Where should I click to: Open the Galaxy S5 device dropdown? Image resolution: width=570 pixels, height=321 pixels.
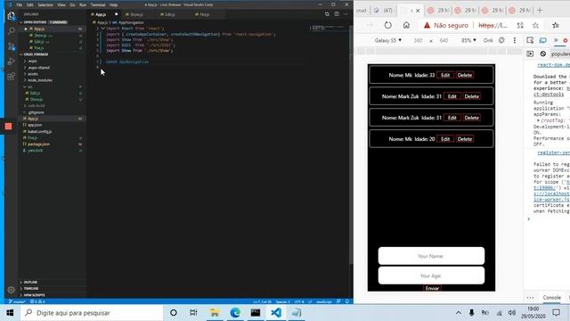[388, 40]
